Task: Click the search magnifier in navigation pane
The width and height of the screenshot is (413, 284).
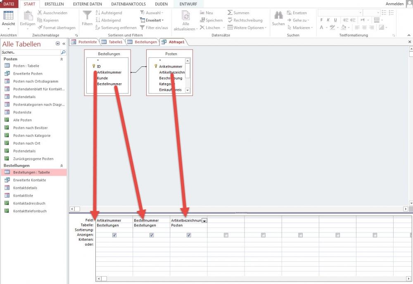Action: click(x=63, y=53)
